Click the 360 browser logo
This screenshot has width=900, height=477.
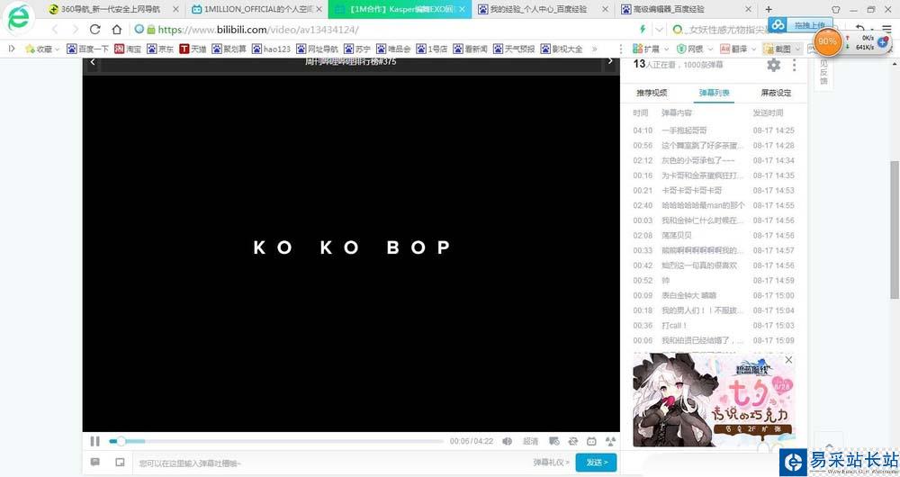click(18, 18)
